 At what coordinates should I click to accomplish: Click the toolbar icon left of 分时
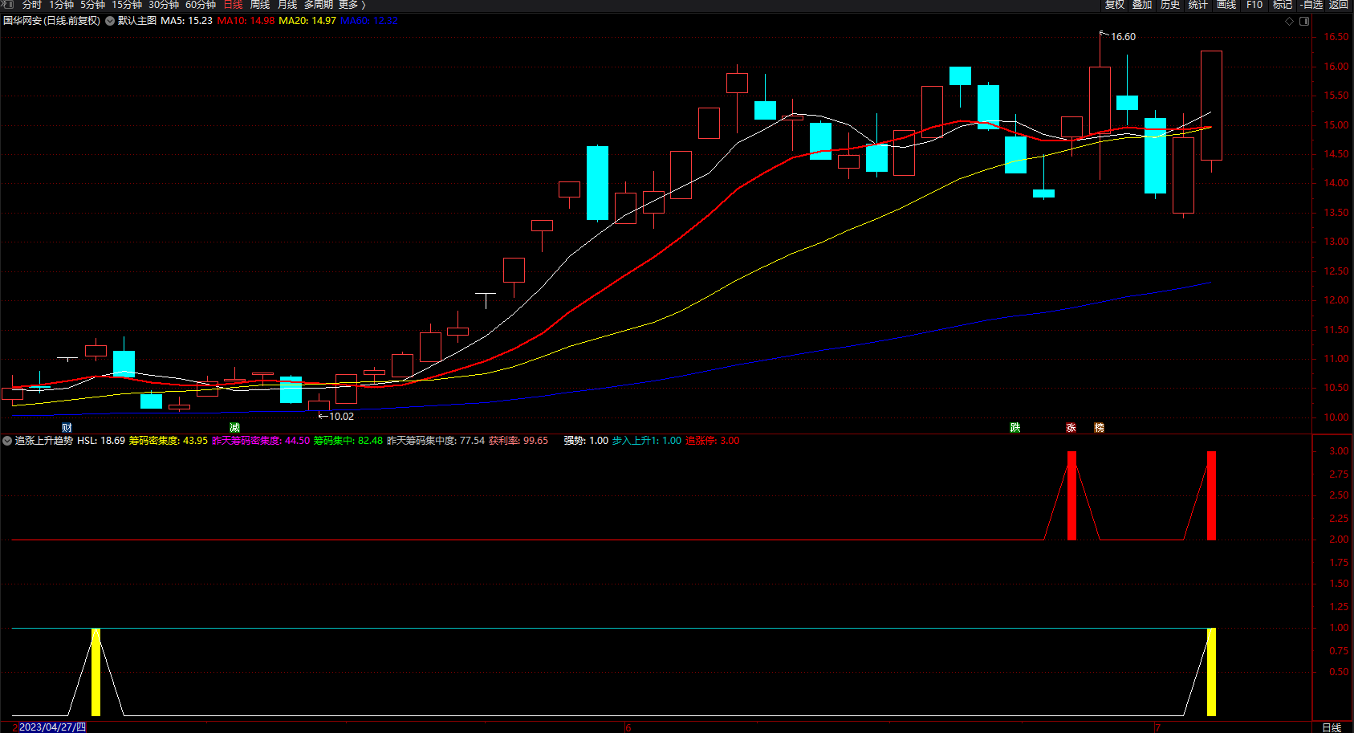tap(8, 5)
